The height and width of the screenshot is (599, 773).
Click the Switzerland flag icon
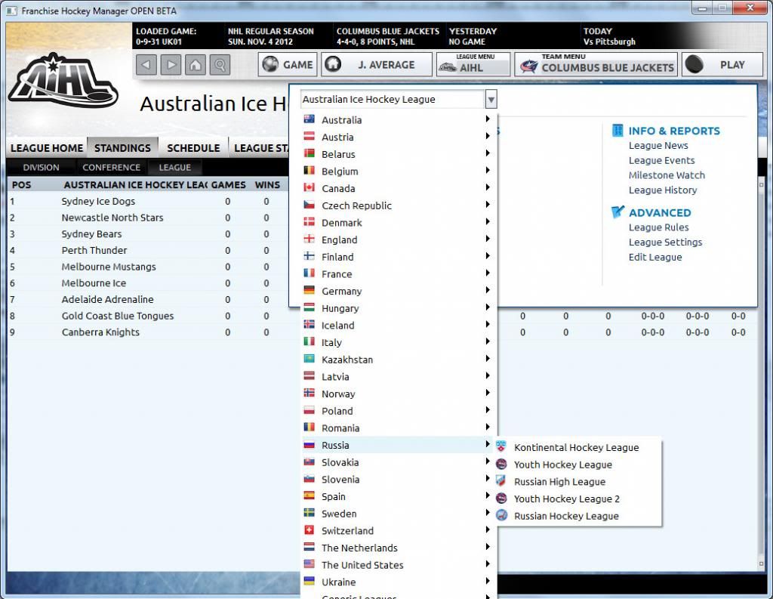tap(309, 530)
